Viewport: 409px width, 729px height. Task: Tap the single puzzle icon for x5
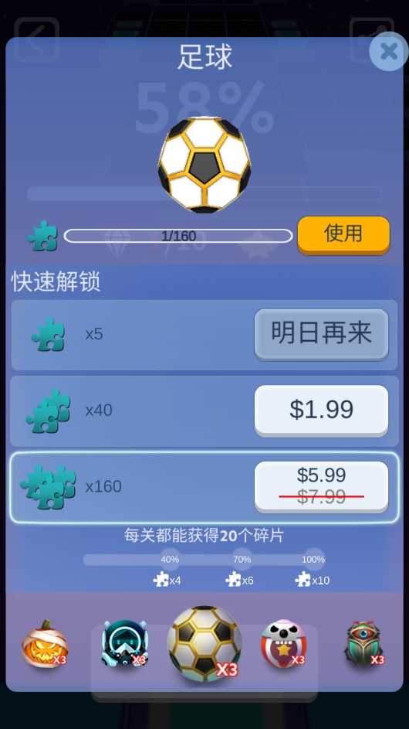49,334
